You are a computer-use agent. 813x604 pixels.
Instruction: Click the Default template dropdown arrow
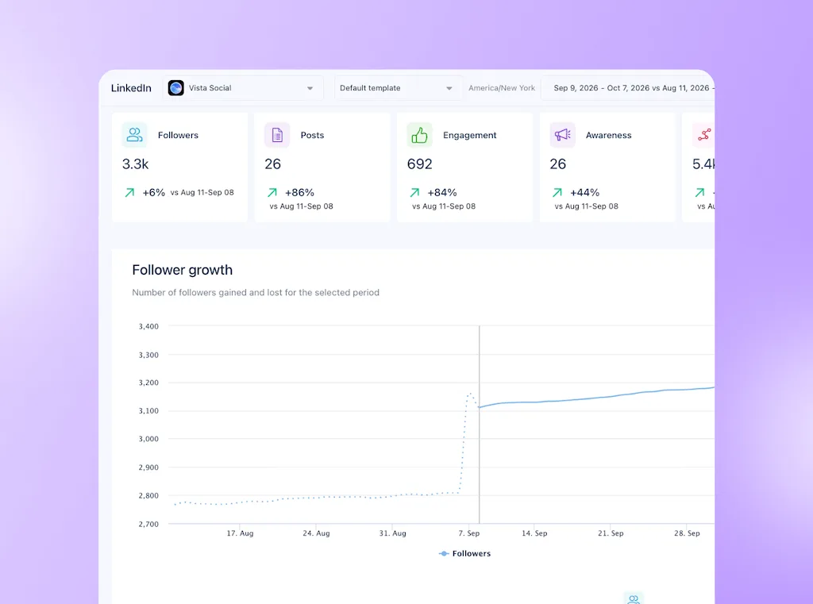coord(449,88)
